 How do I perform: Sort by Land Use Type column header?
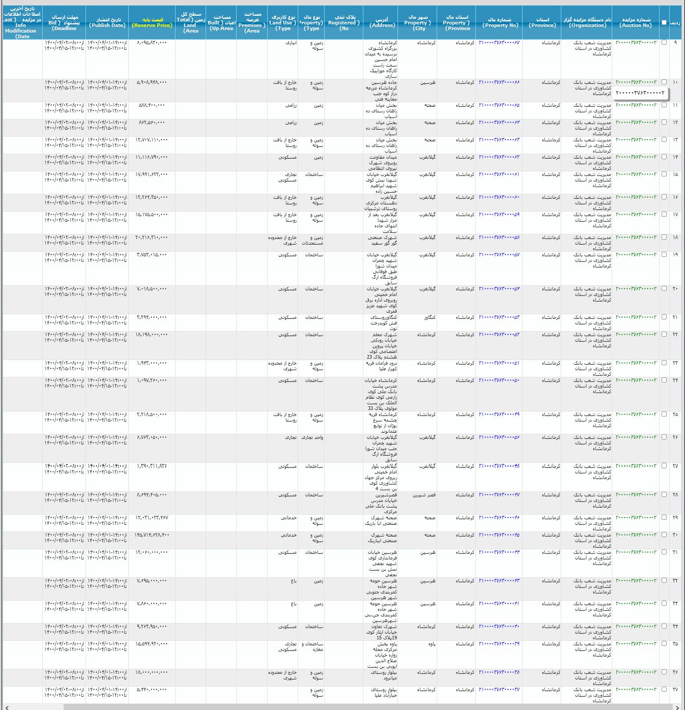[x=283, y=22]
